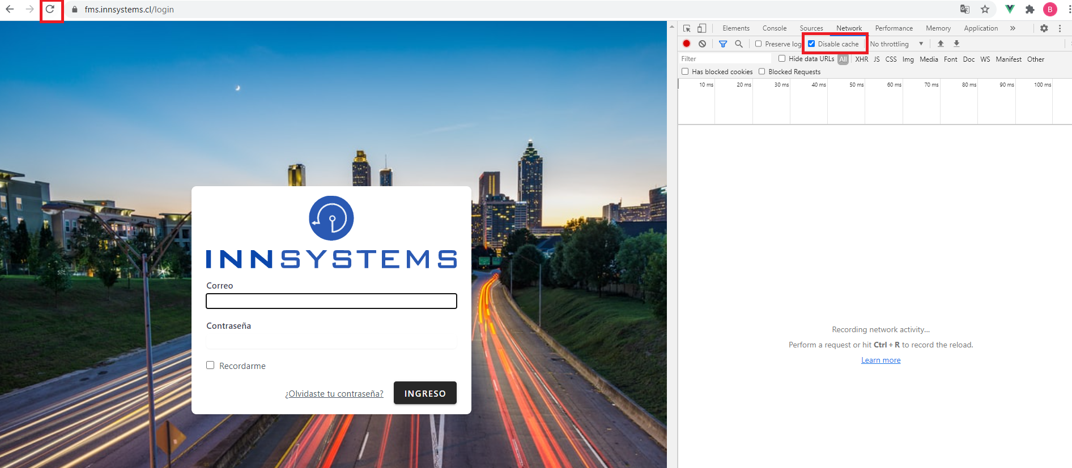The image size is (1072, 468).
Task: Uncheck the Disable cache checkbox
Action: [811, 44]
